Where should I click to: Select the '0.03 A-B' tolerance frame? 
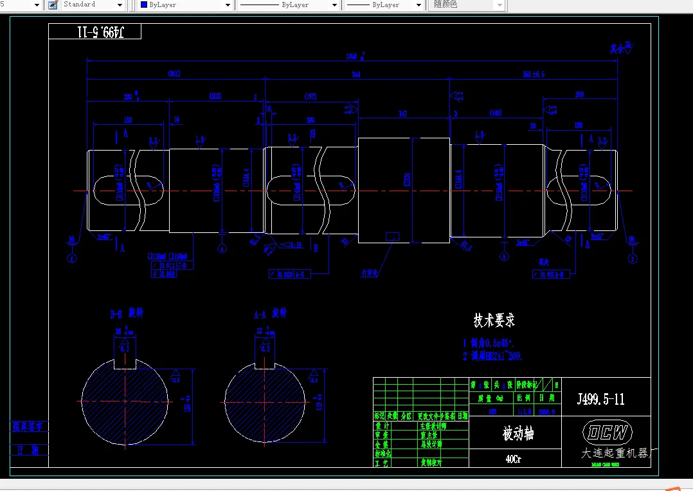tap(551, 274)
